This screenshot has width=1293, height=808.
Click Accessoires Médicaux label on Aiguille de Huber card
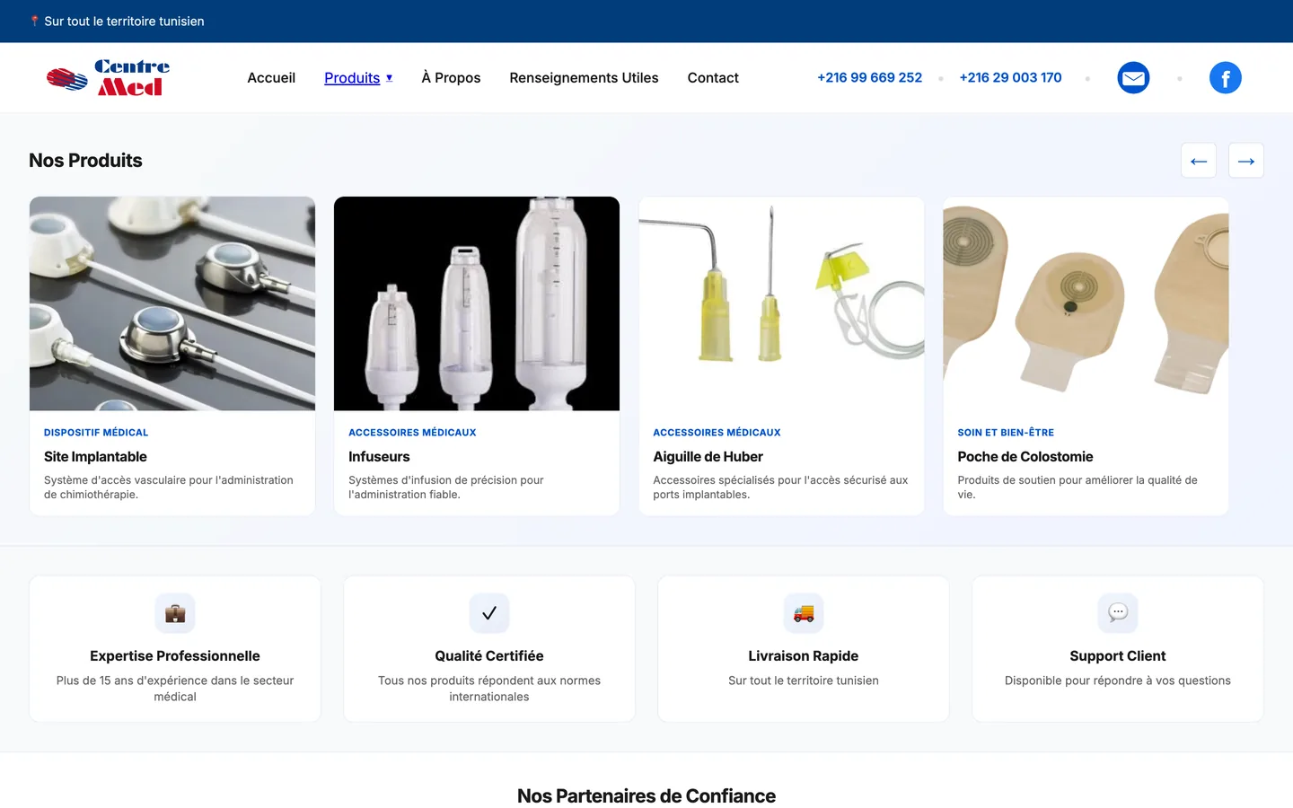[x=717, y=433]
